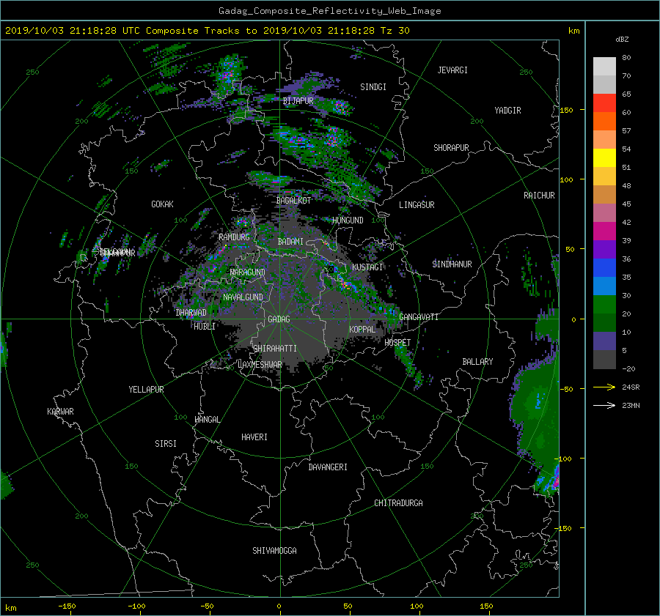This screenshot has height=616, width=660.
Task: Select the KOPPAL label
Action: pos(362,329)
